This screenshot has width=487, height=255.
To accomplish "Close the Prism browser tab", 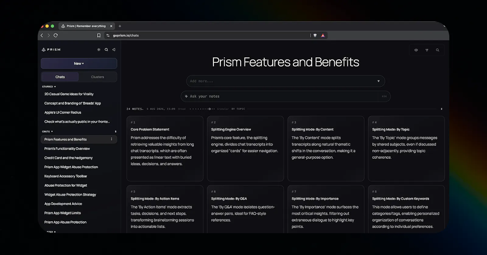I will pos(111,26).
